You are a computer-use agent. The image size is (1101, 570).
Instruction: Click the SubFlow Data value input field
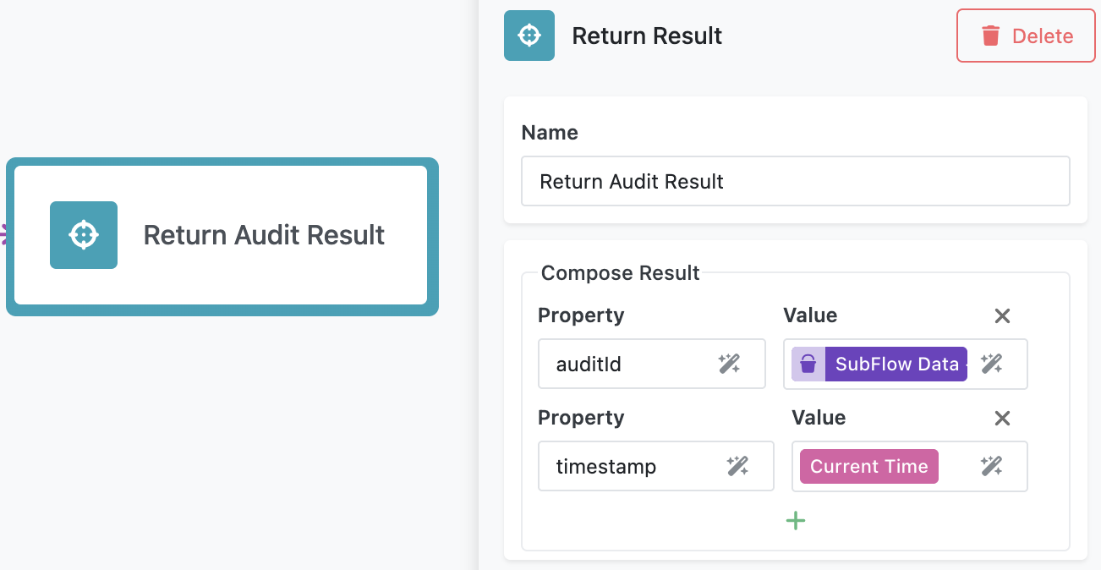pos(905,364)
